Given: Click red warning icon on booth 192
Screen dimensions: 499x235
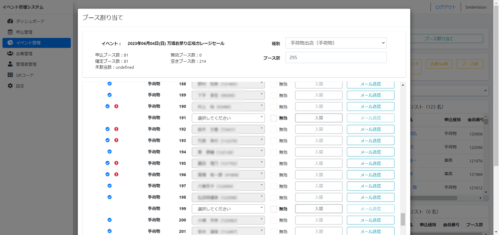Looking at the screenshot, I should pyautogui.click(x=116, y=129).
